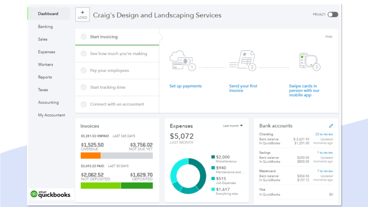368x207 pixels.
Task: Click the $1,525.50 overdue amount
Action: pyautogui.click(x=92, y=145)
